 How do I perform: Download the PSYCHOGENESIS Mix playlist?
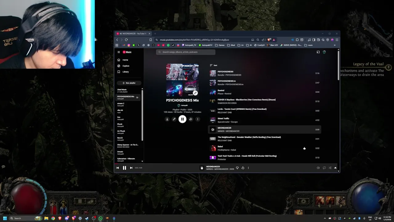click(x=167, y=119)
